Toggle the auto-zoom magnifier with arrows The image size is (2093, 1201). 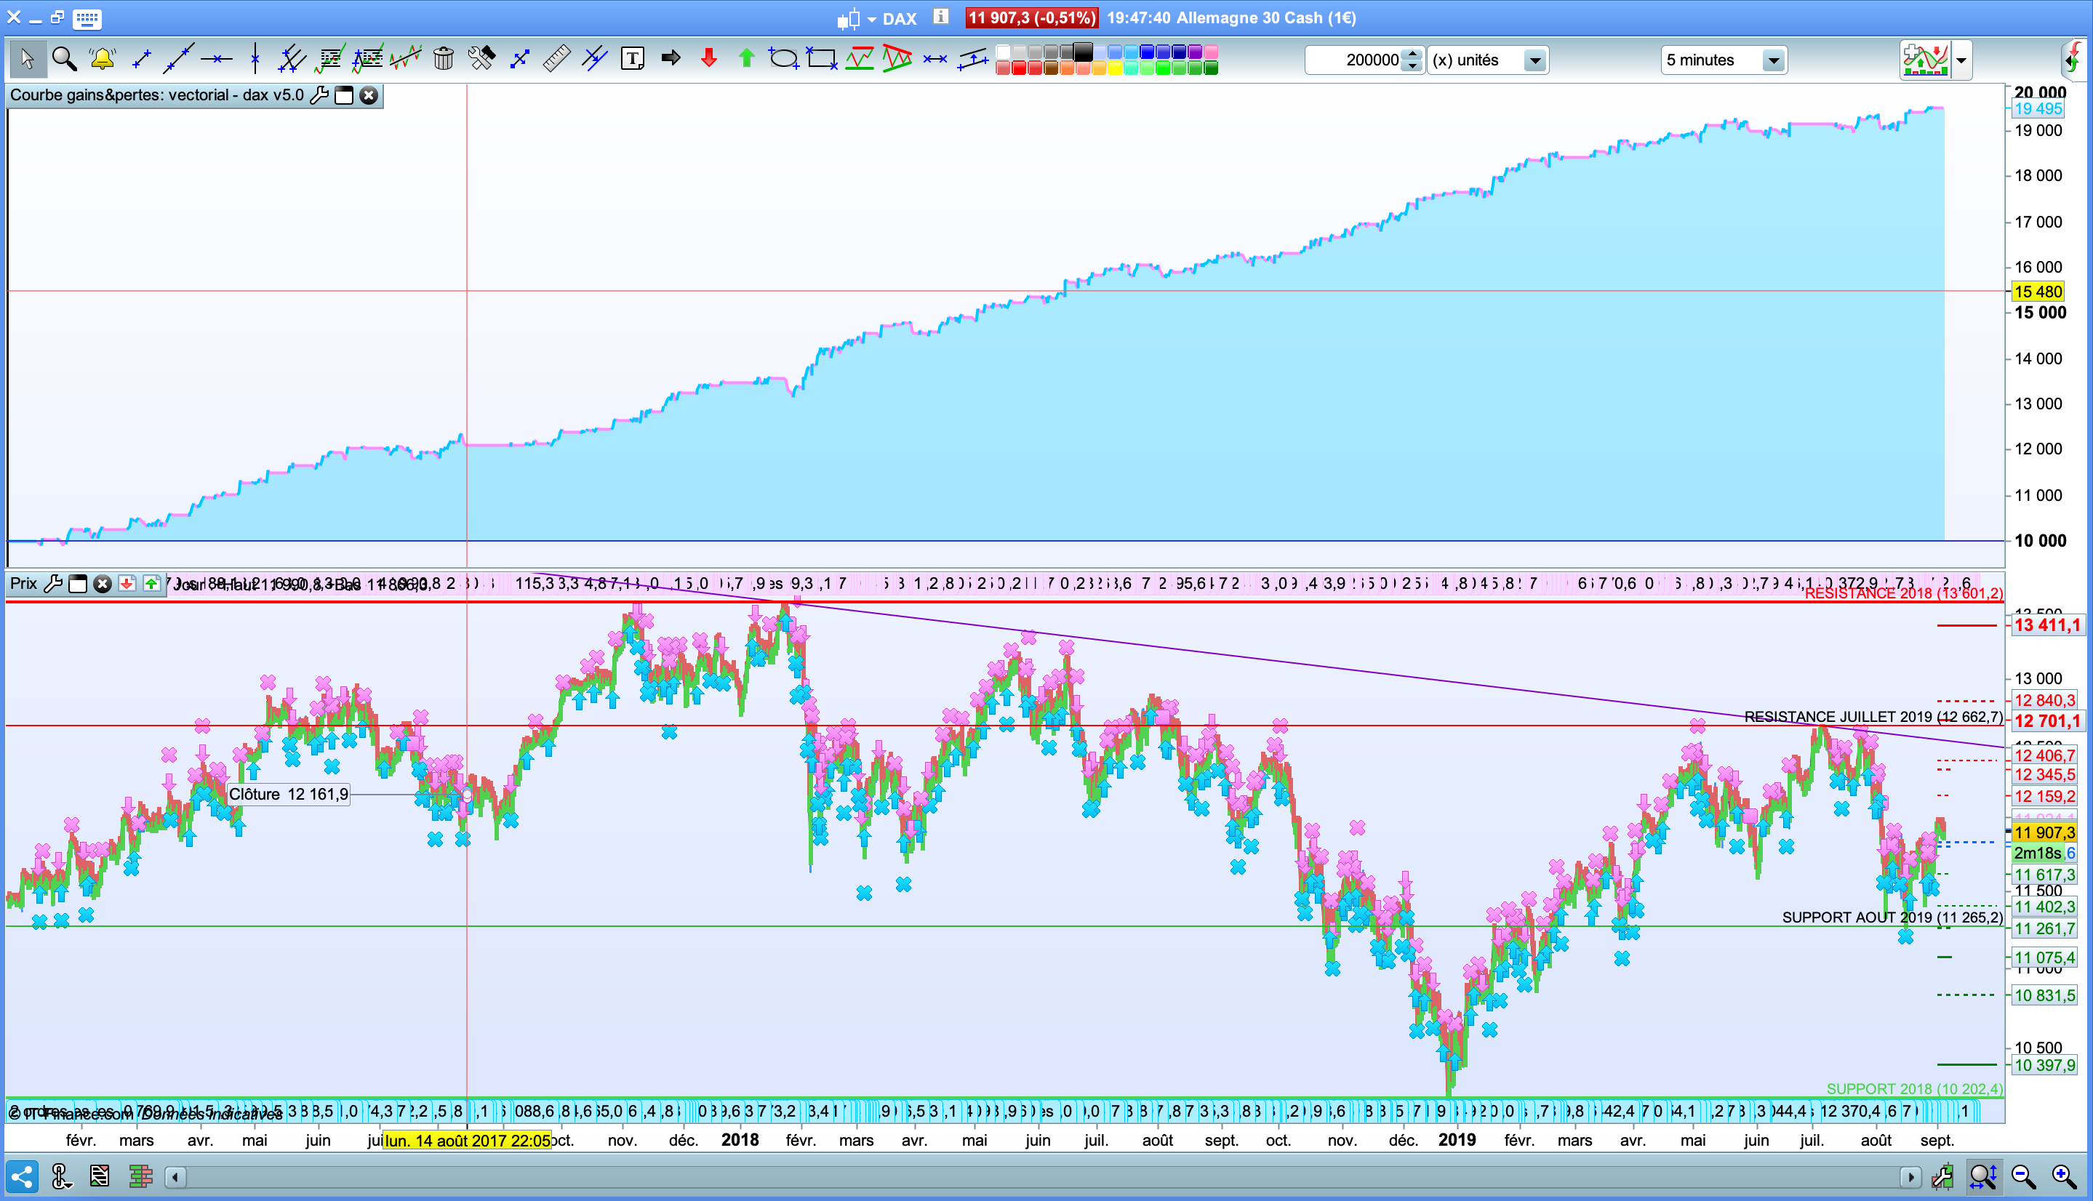point(1982,1176)
